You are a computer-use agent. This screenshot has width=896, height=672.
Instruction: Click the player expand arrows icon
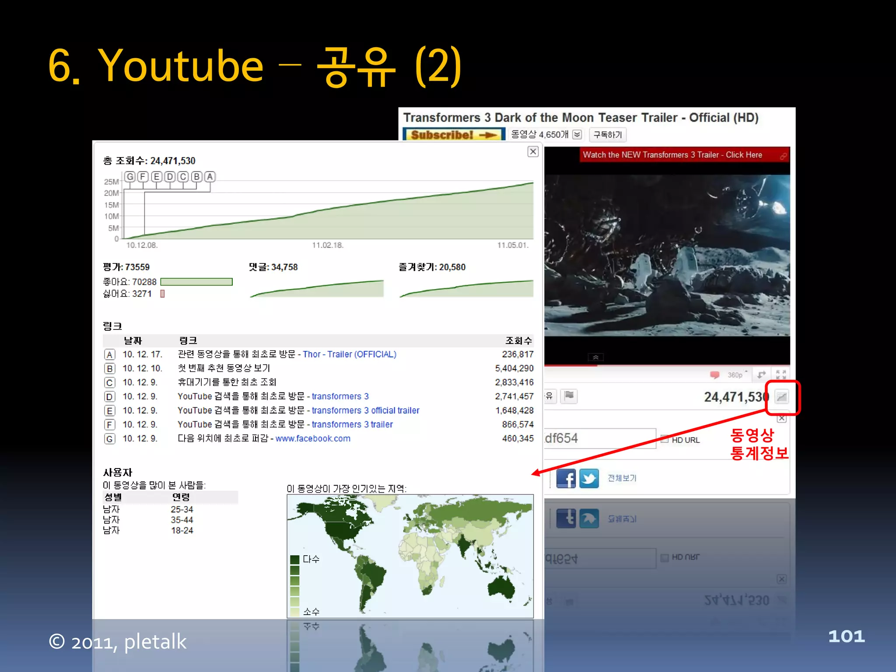[x=762, y=374]
